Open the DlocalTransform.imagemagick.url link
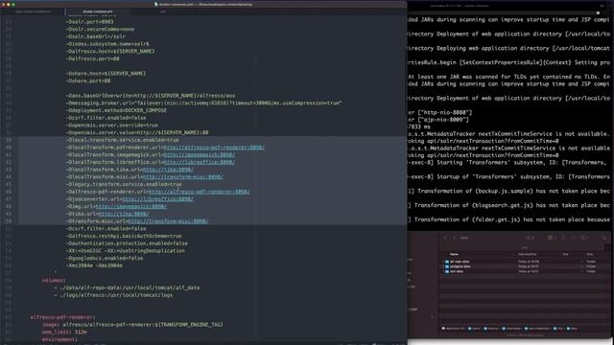614x345 pixels. point(200,155)
